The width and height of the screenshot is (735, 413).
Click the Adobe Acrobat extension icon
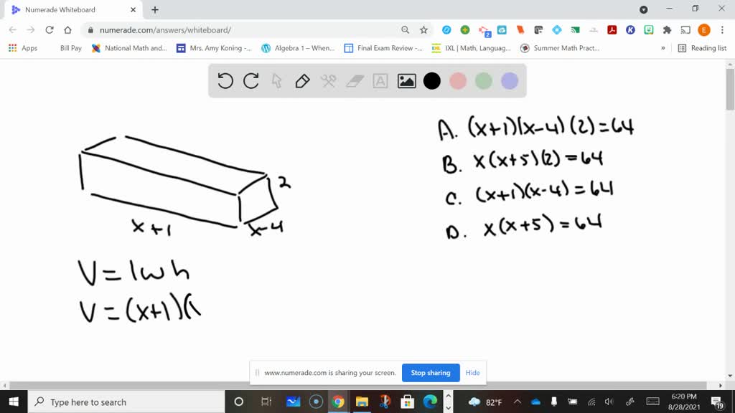[x=612, y=29]
